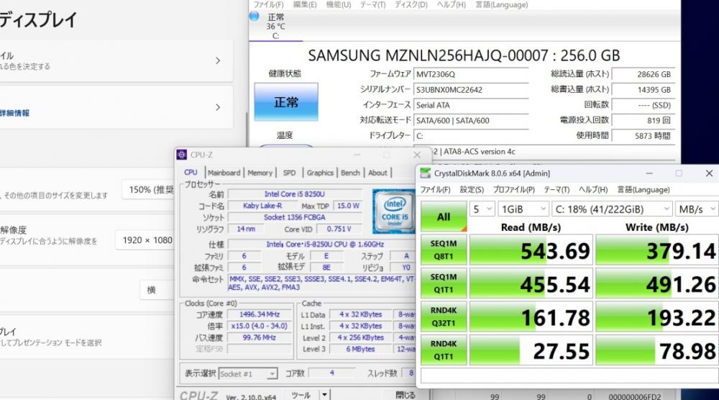This screenshot has width=719, height=400.
Task: Switch to the SPD tab in CPU-Z
Action: [289, 173]
